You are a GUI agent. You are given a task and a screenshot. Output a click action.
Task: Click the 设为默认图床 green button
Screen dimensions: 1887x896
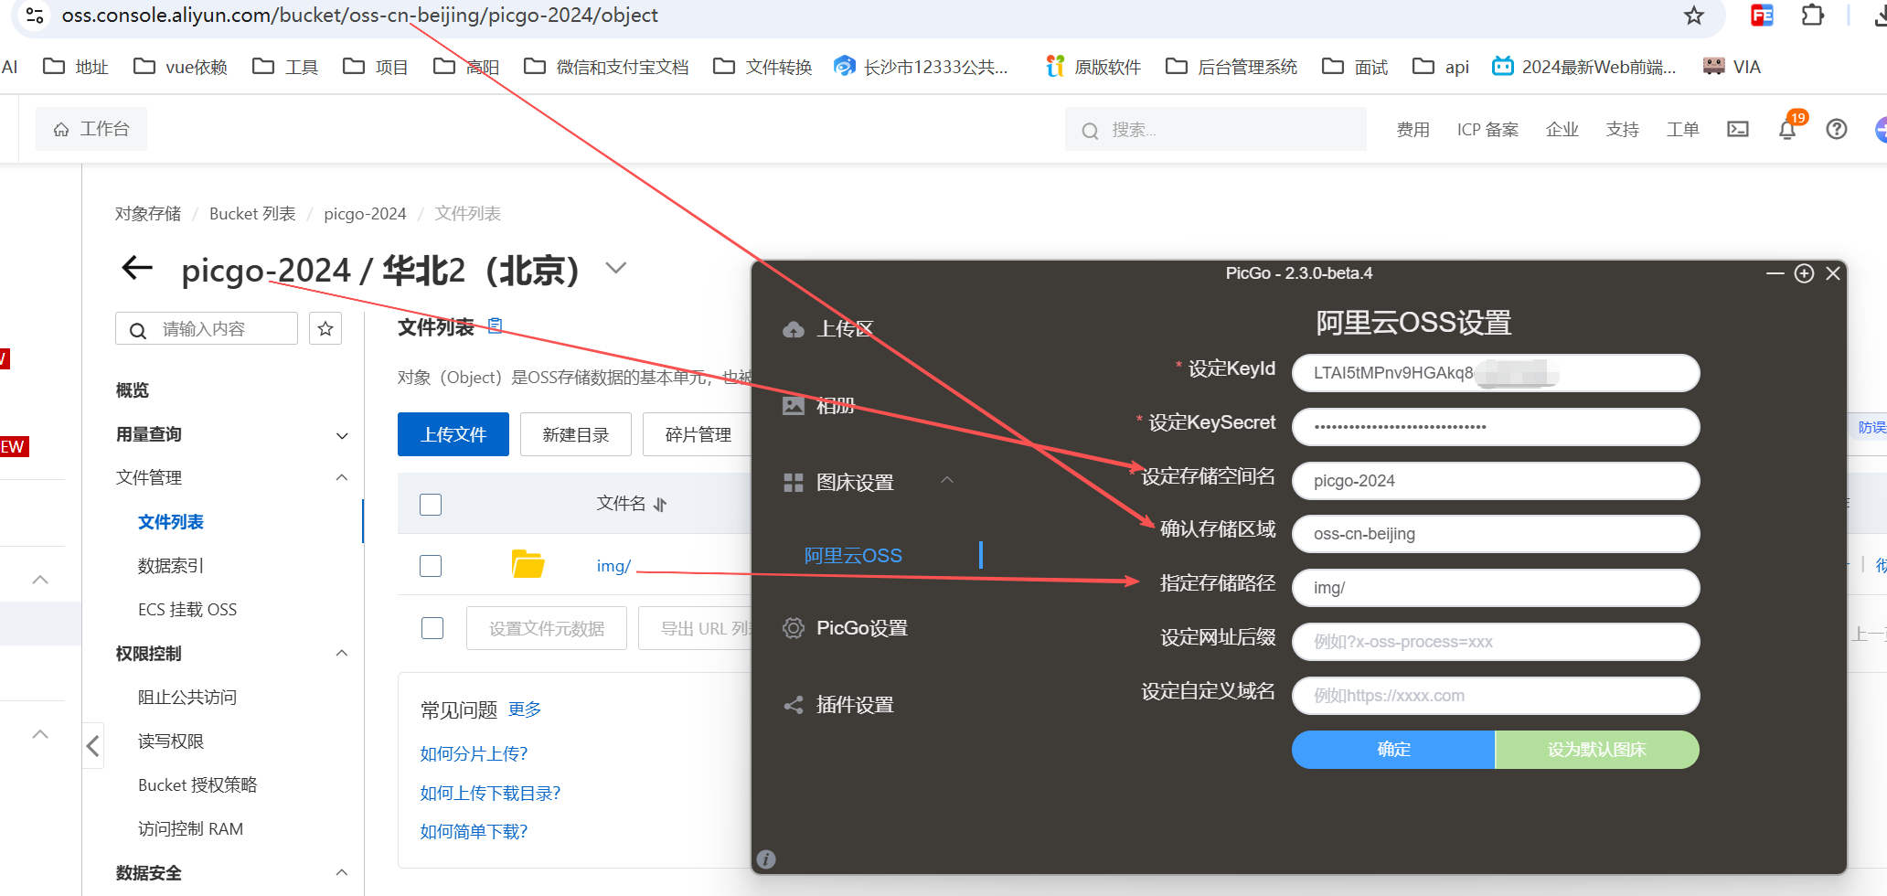coord(1596,750)
